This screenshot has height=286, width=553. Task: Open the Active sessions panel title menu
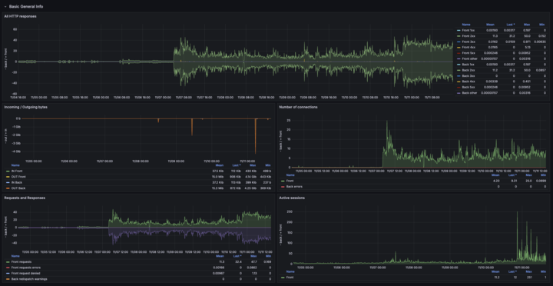pos(292,198)
